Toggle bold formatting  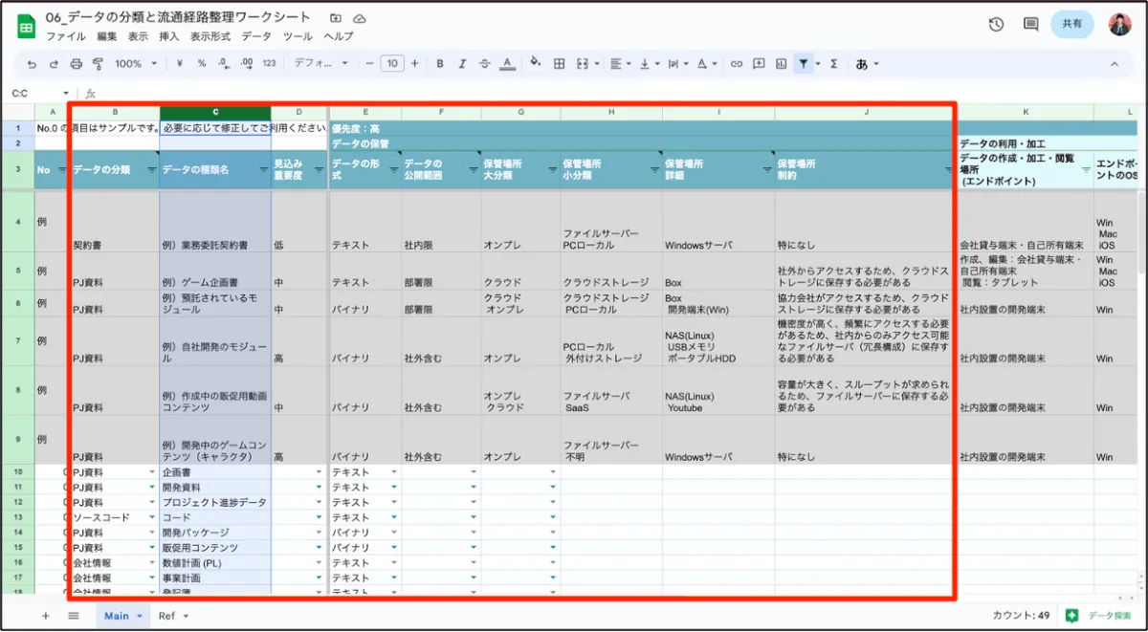440,64
